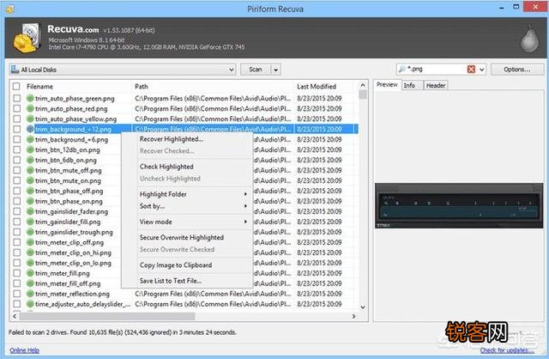Switch to the Info tab
Image resolution: width=549 pixels, height=359 pixels.
[x=409, y=85]
